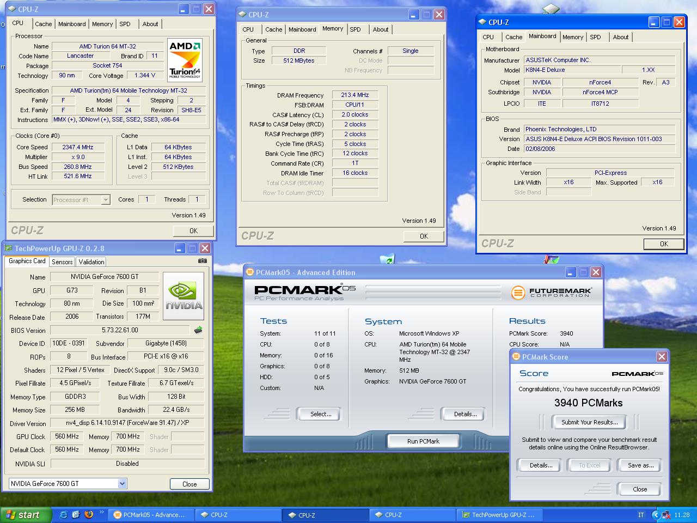This screenshot has height=523, width=697.
Task: Open SPD tab in the Mainboard CPU-Z window
Action: [596, 37]
